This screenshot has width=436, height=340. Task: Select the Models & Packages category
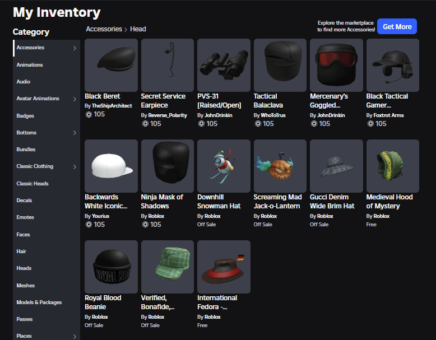[x=39, y=302]
